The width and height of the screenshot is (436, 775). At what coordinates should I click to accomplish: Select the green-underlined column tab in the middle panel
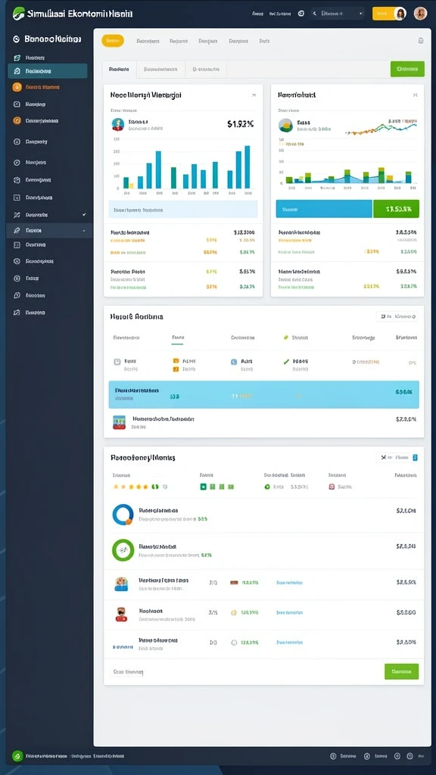coord(177,338)
